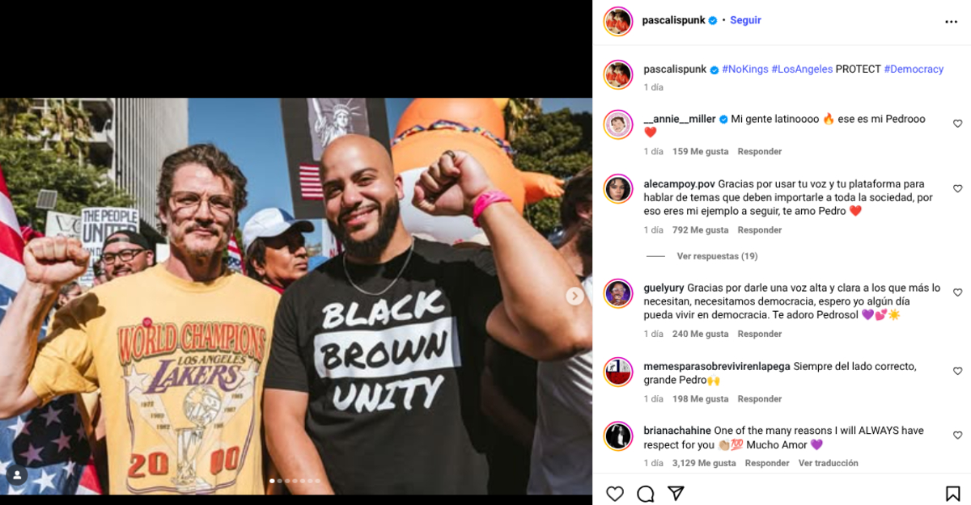
Task: Save post with bookmark icon
Action: click(953, 494)
